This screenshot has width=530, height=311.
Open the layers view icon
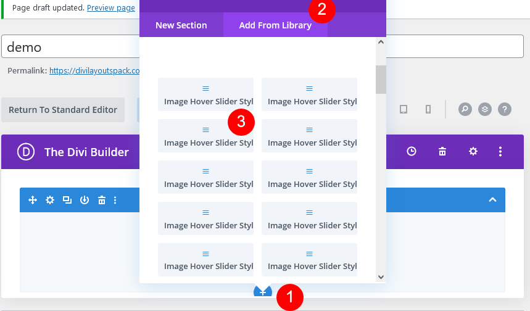coord(485,109)
